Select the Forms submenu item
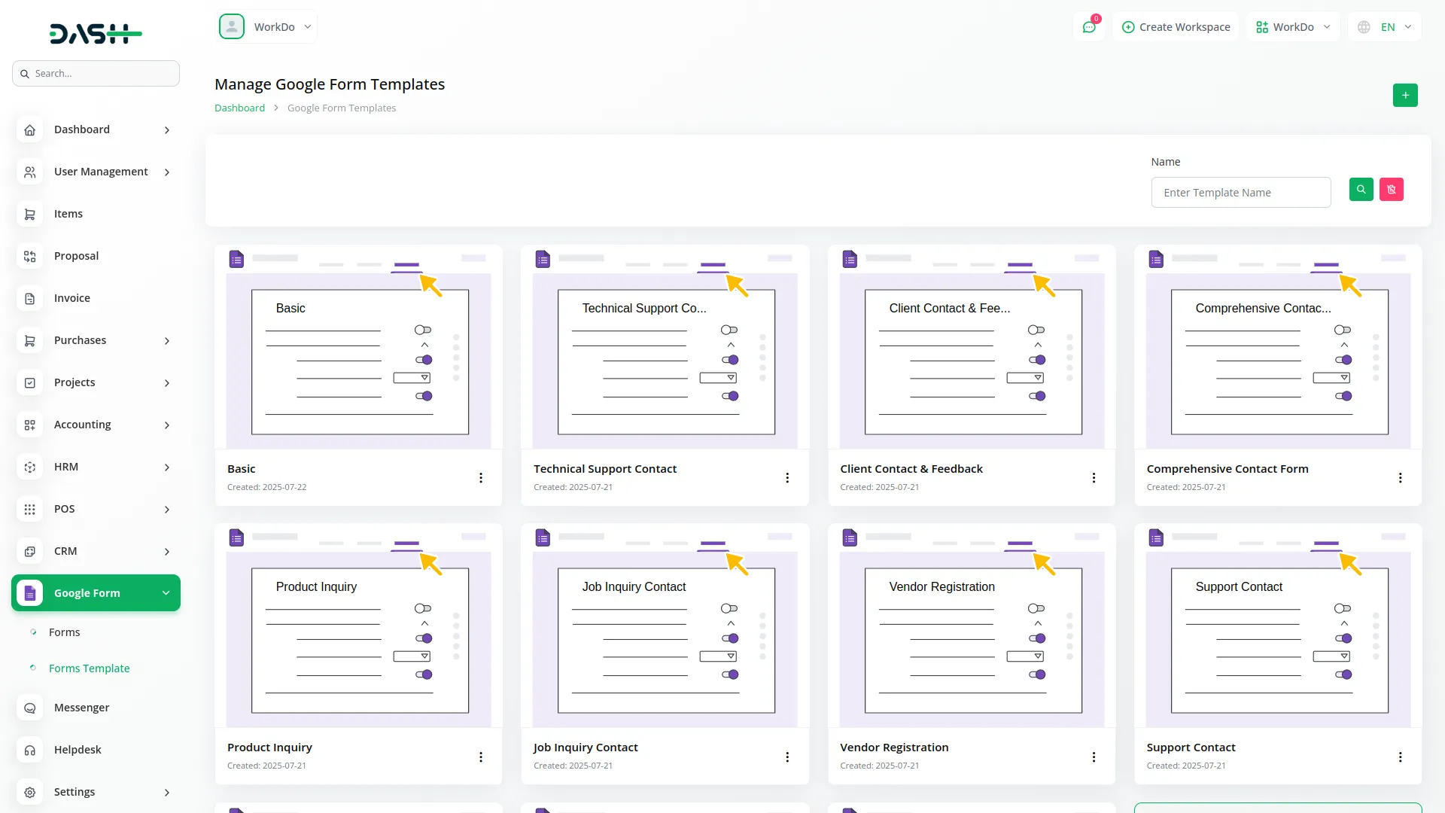The height and width of the screenshot is (813, 1445). click(64, 632)
